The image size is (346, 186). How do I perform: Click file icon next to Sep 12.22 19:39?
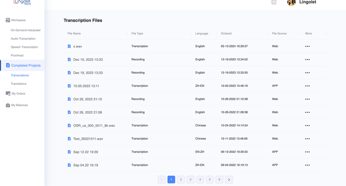(69, 152)
